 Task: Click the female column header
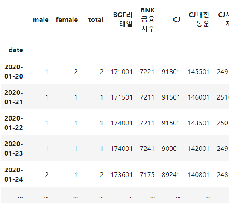(x=67, y=20)
